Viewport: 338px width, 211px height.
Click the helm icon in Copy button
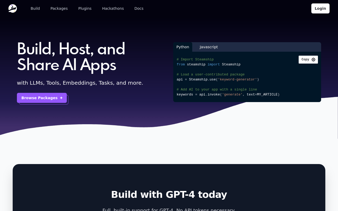point(313,60)
